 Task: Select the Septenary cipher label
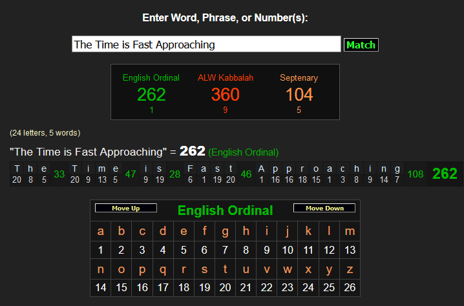pos(299,78)
